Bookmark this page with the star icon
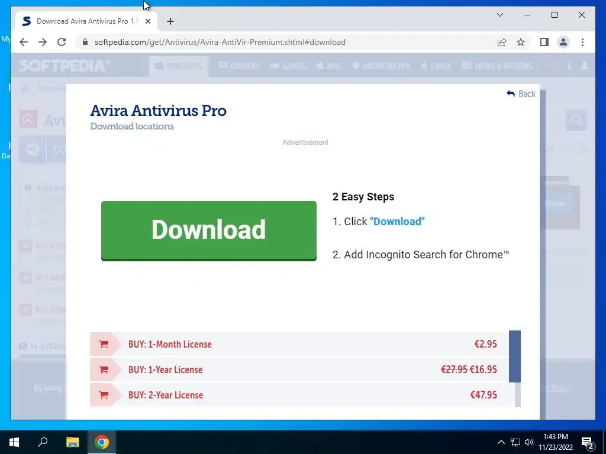Image resolution: width=606 pixels, height=454 pixels. coord(521,42)
